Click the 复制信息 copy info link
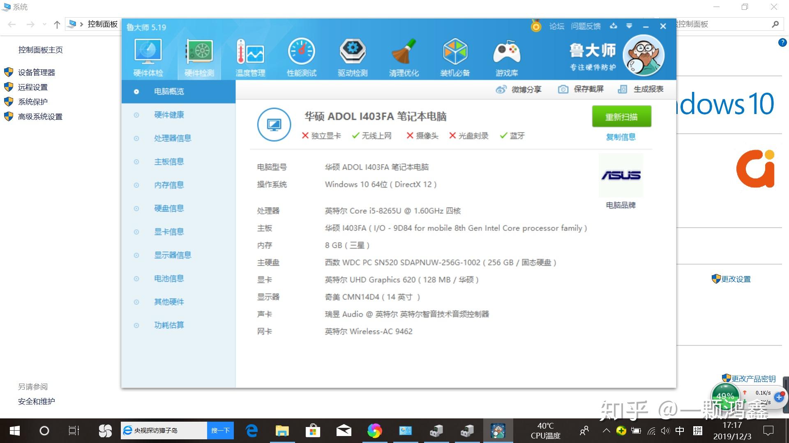 [621, 137]
